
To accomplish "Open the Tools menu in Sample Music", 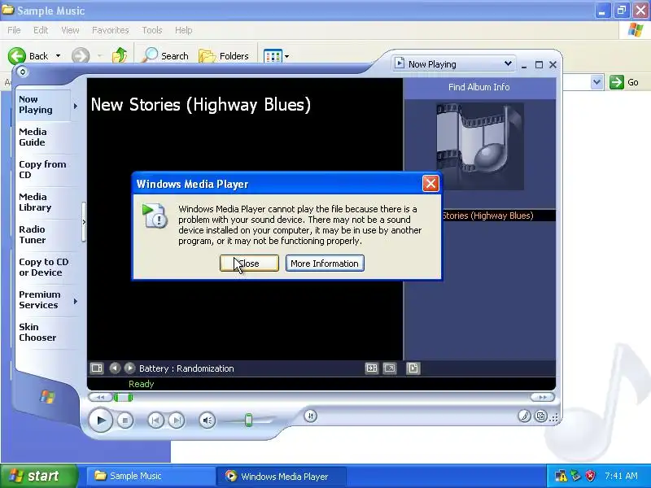I will [x=152, y=30].
